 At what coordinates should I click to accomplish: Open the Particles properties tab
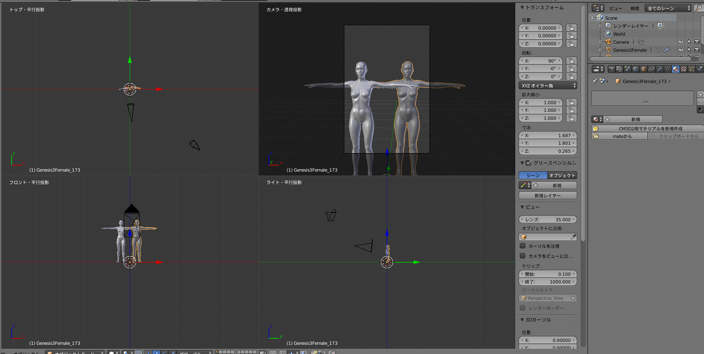point(692,69)
